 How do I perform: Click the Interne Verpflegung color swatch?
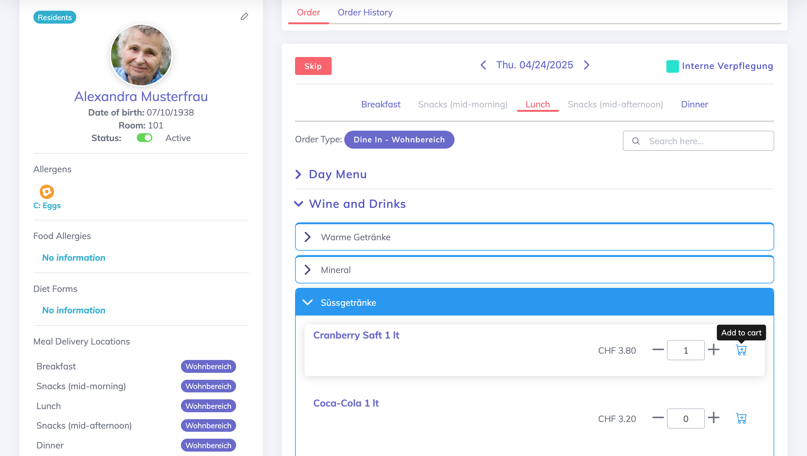(672, 66)
